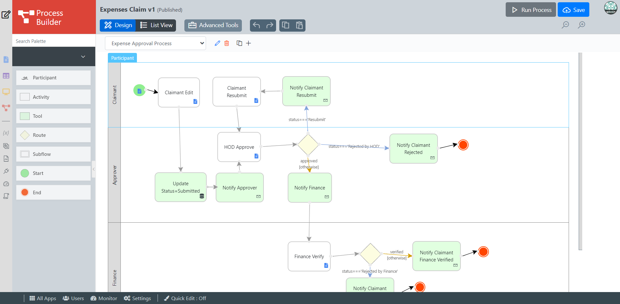This screenshot has height=304, width=620.
Task: Select the Design tab
Action: click(118, 25)
